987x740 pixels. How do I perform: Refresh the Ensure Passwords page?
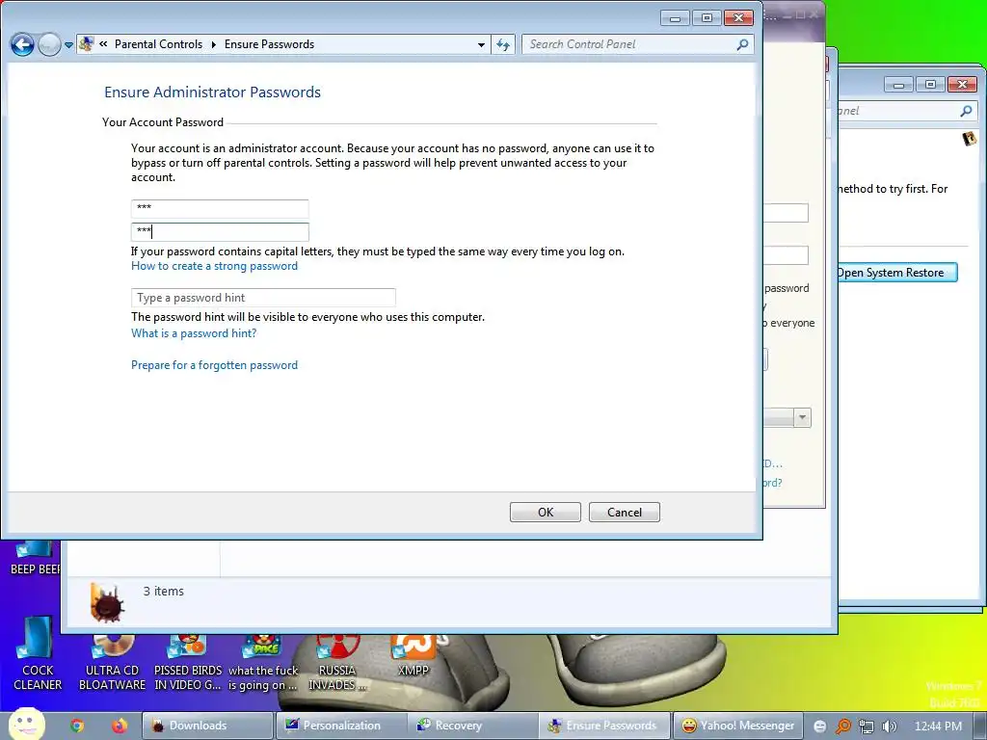tap(503, 44)
